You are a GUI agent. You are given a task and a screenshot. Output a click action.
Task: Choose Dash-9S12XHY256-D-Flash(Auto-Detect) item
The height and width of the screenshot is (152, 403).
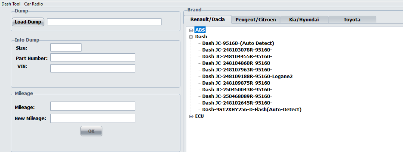coord(252,110)
